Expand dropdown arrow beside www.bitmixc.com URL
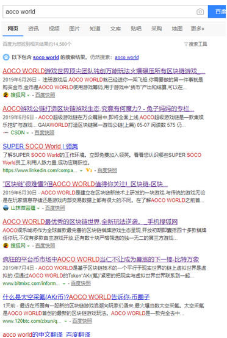This screenshot has width=227, height=338. coord(64,284)
